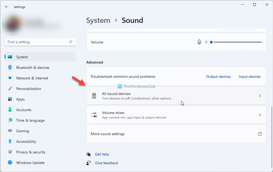
Task: Open the Personalization settings category
Action: [28, 89]
